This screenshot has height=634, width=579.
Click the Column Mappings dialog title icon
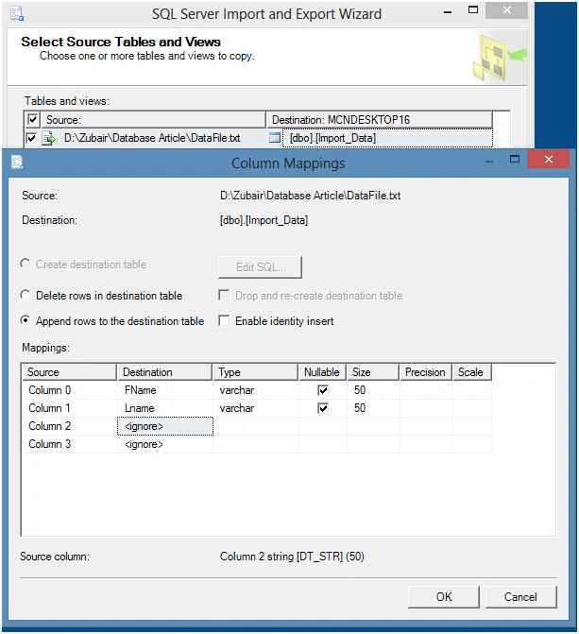[17, 163]
